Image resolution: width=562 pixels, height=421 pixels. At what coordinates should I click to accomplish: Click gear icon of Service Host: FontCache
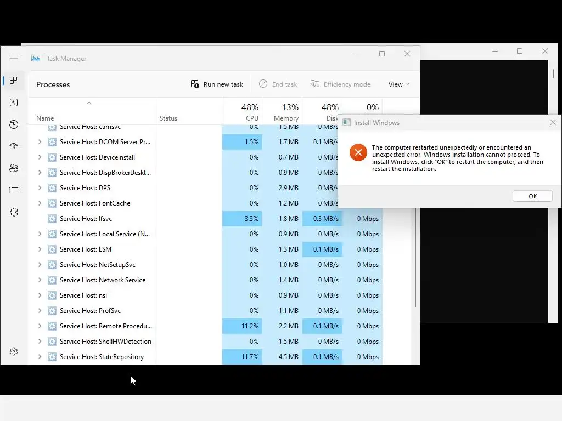[x=52, y=203]
